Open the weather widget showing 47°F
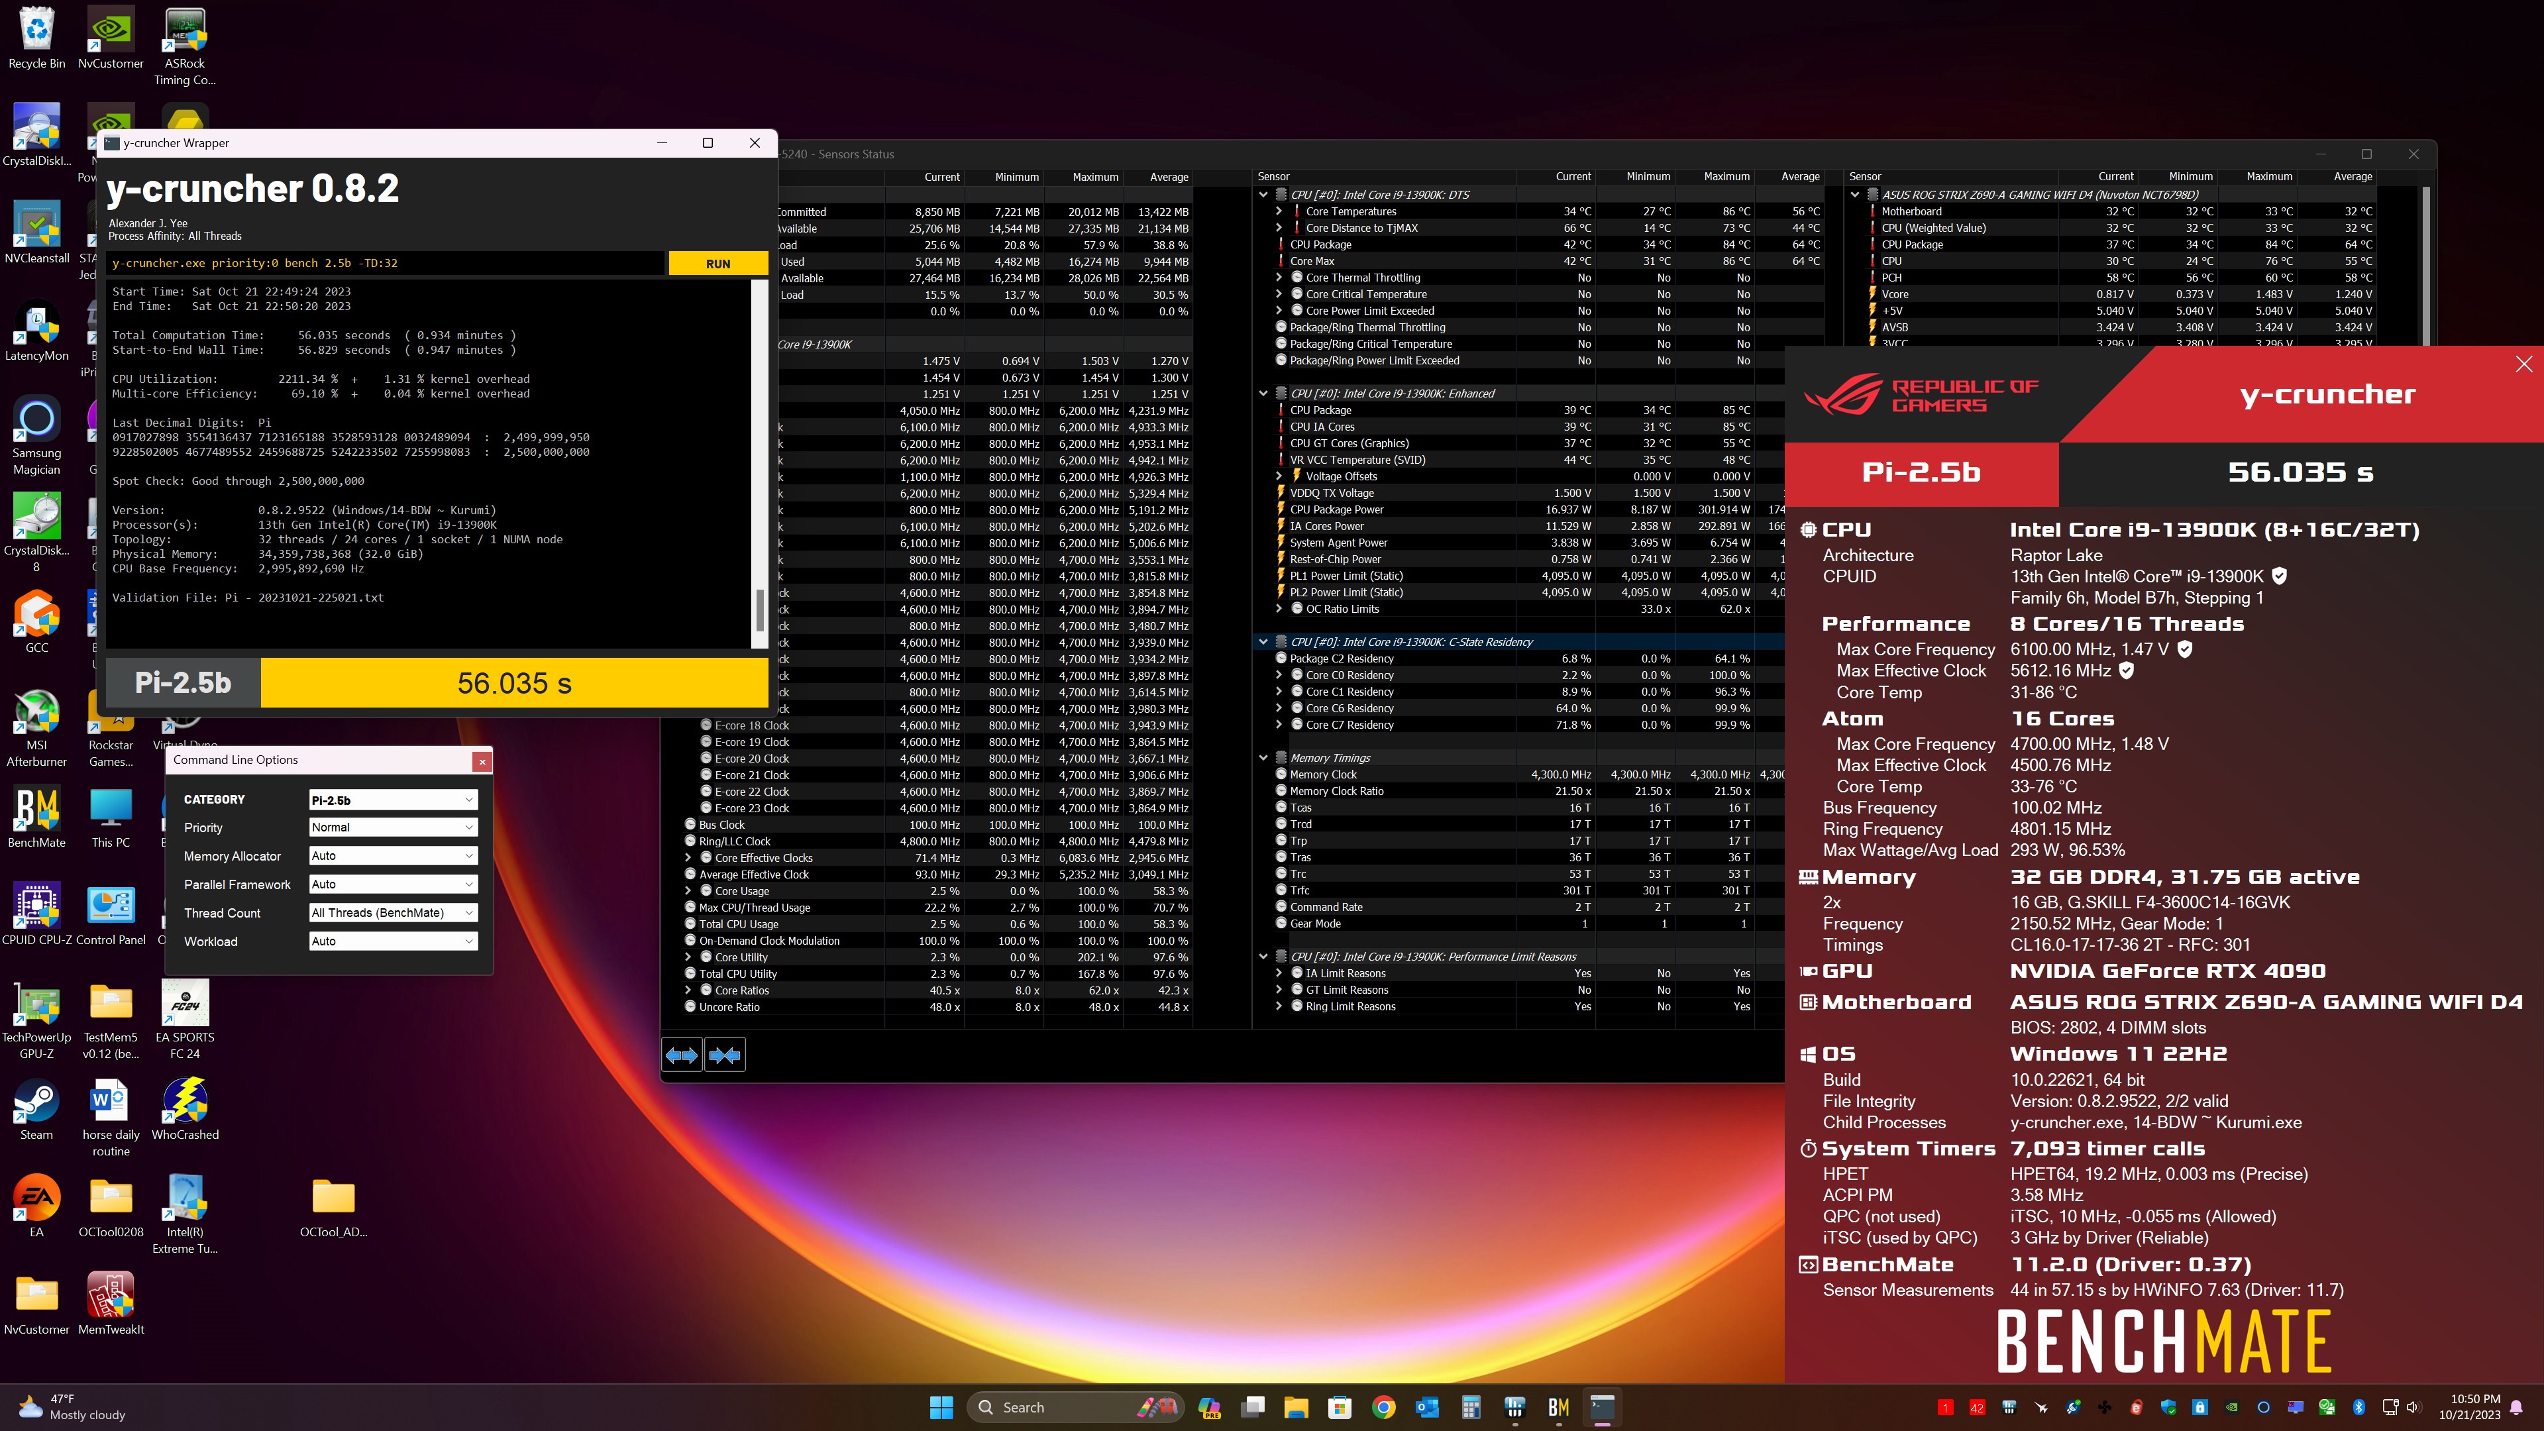The image size is (2544, 1431). click(72, 1407)
